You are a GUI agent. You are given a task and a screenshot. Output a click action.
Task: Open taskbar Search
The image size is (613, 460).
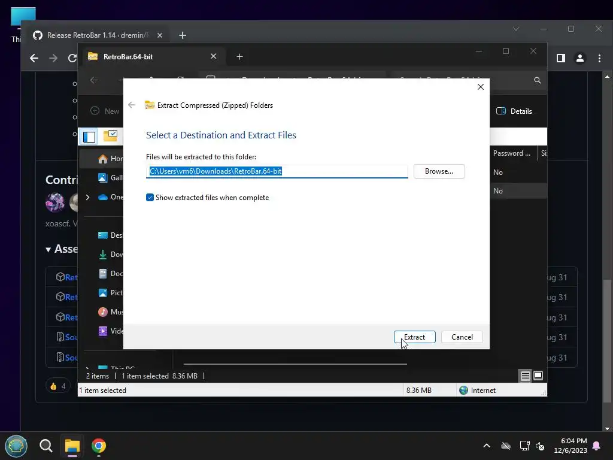[45, 446]
